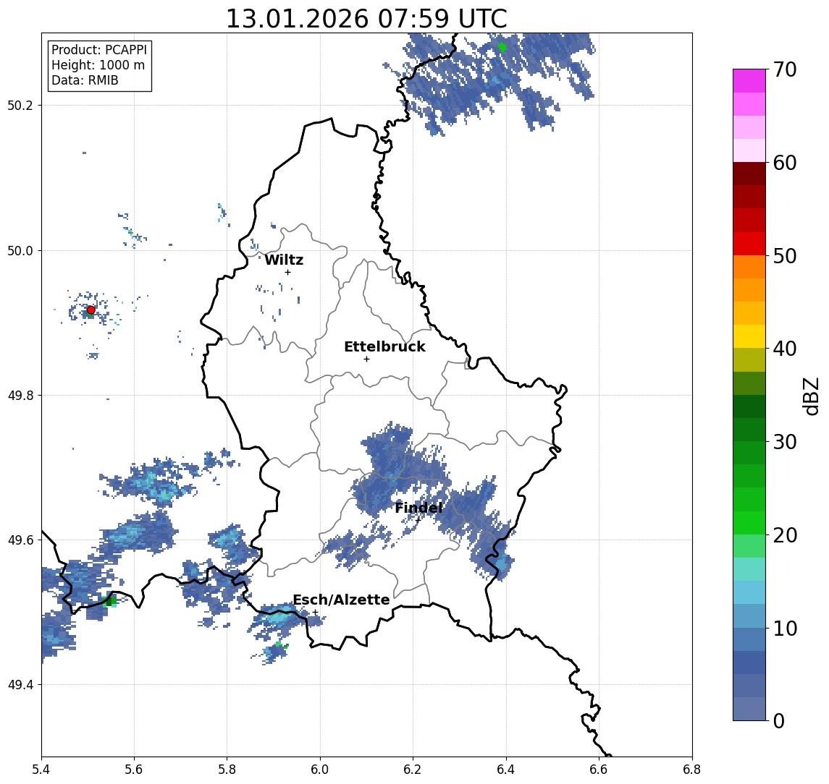Click the latitude tick label 49.6
Image resolution: width=829 pixels, height=784 pixels.
click(20, 540)
